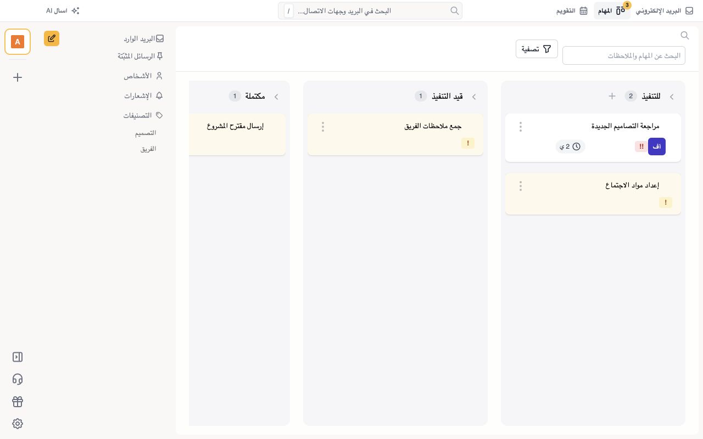Viewport: 703px width, 439px height.
Task: Collapse the للتنفيذ column
Action: point(672,97)
